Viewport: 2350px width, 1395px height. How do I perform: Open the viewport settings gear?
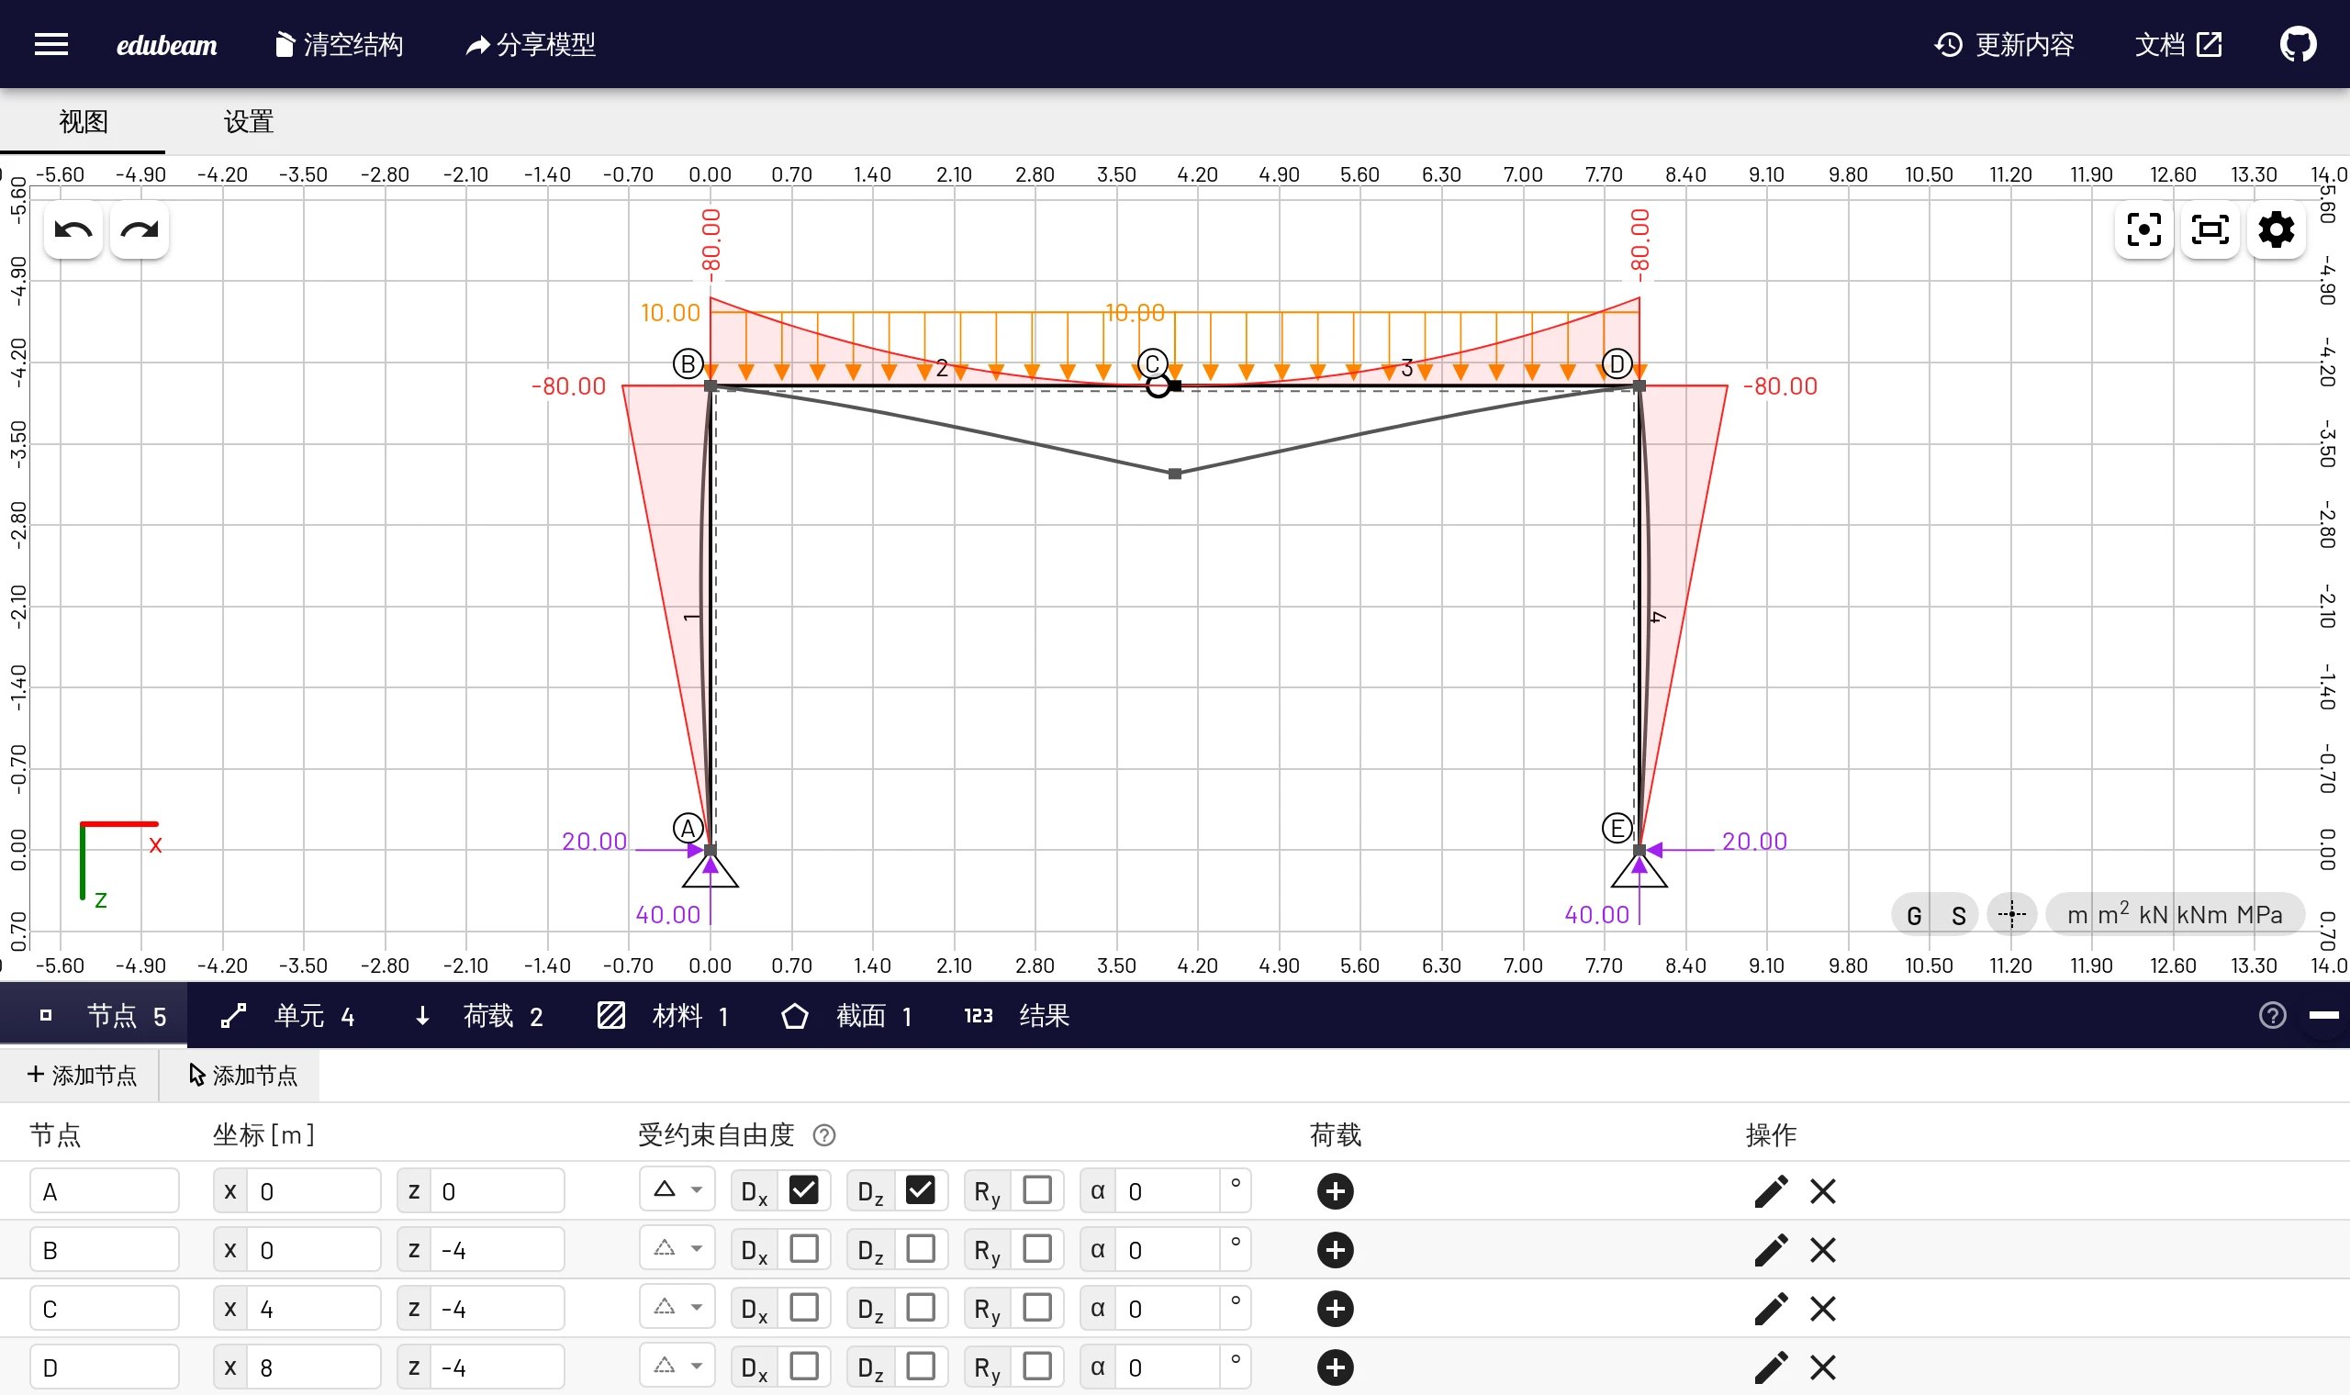pyautogui.click(x=2276, y=229)
